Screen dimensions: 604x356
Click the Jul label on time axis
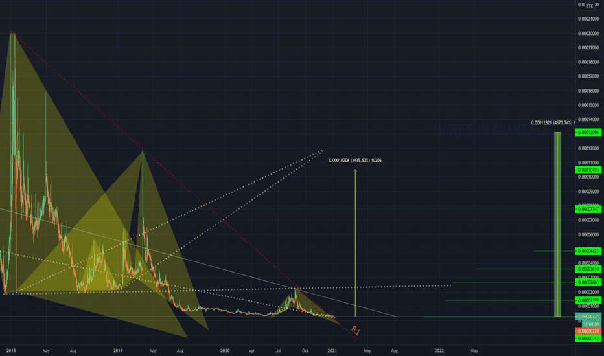pos(279,351)
